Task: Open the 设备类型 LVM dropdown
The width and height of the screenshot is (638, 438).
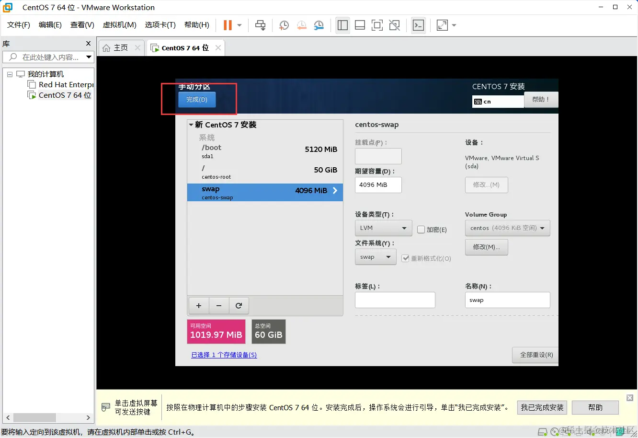Action: click(x=383, y=228)
